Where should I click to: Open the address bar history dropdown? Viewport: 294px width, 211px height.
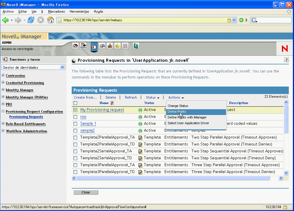234,20
